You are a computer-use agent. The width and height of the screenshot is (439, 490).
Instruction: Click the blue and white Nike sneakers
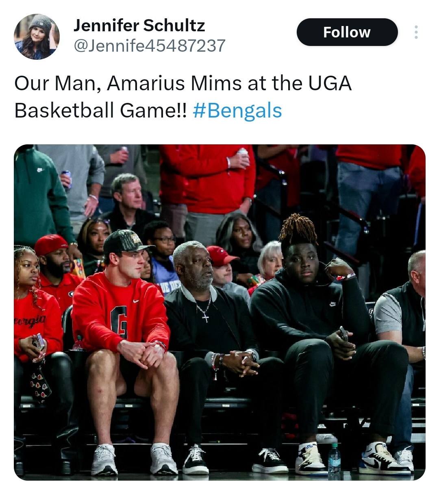pyautogui.click(x=353, y=459)
